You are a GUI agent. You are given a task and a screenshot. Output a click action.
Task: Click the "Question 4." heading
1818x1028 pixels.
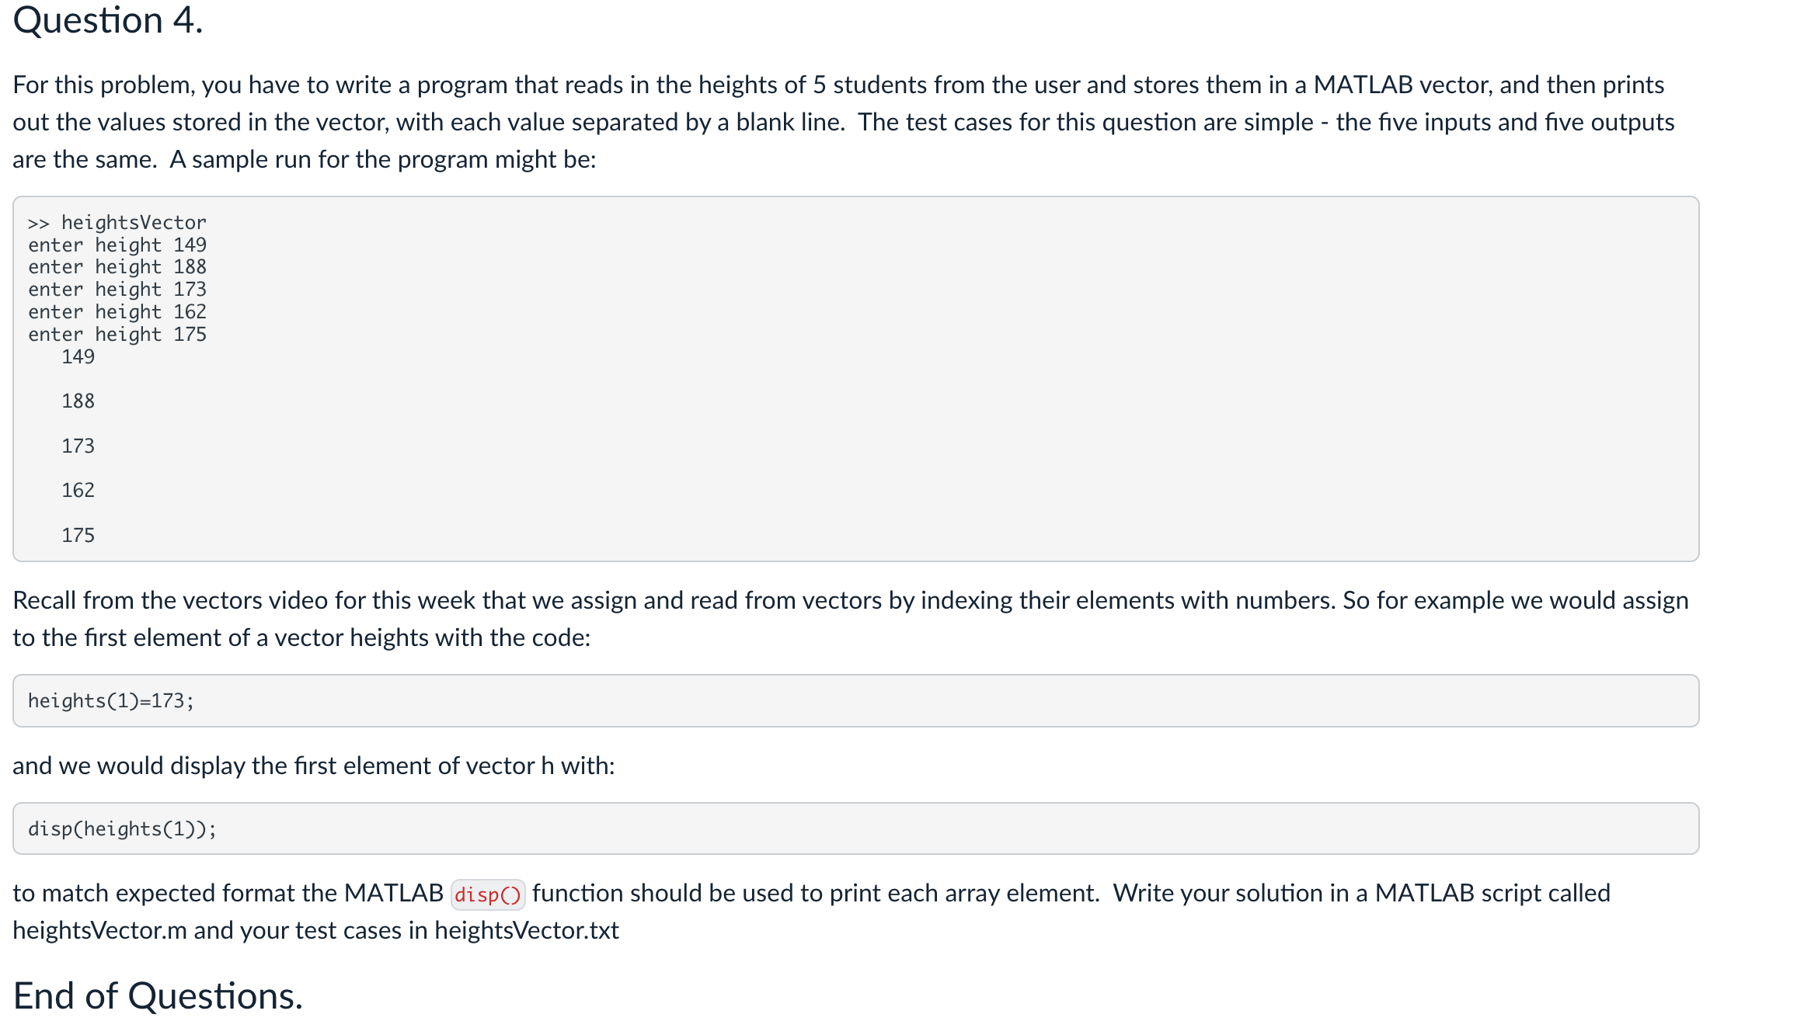tap(108, 21)
